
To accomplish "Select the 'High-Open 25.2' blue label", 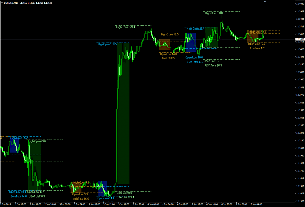I will coord(19,138).
